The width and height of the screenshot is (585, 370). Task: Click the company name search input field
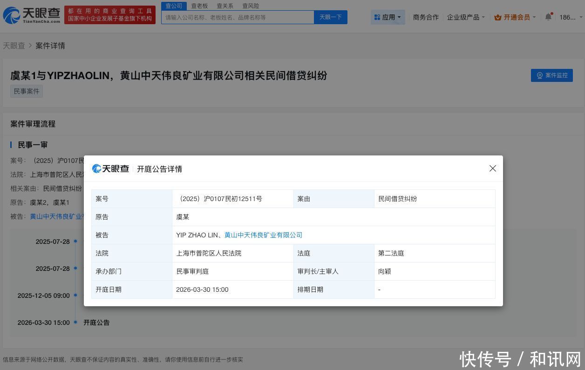[x=238, y=17]
